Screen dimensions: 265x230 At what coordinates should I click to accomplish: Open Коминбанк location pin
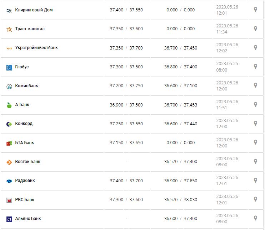point(255,85)
